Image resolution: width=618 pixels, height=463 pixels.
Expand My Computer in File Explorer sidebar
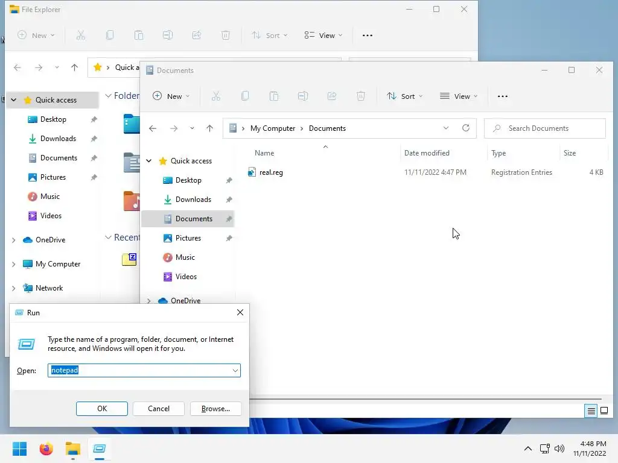coord(14,264)
